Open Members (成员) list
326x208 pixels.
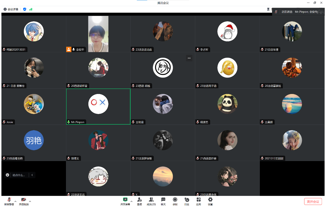tap(151, 200)
